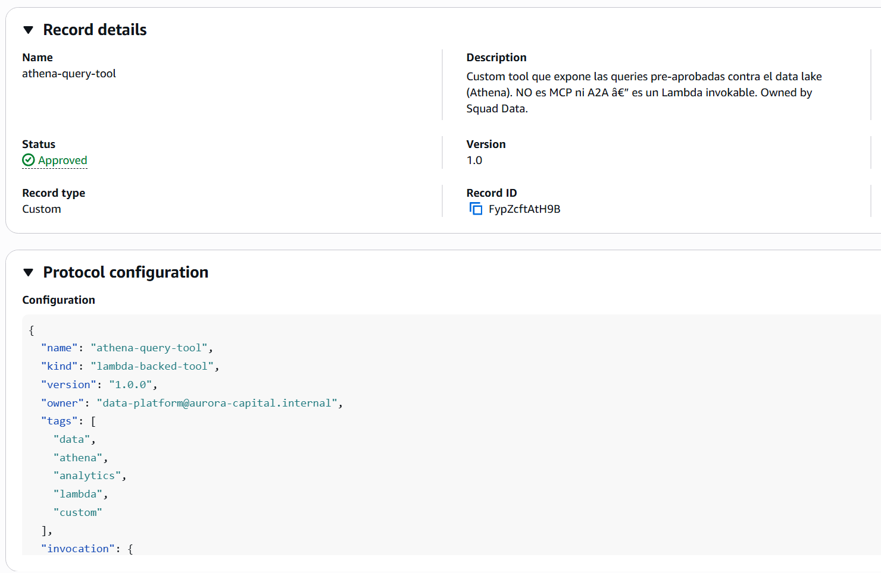Copy the Record ID using the copy icon
This screenshot has width=881, height=573.
coord(476,209)
